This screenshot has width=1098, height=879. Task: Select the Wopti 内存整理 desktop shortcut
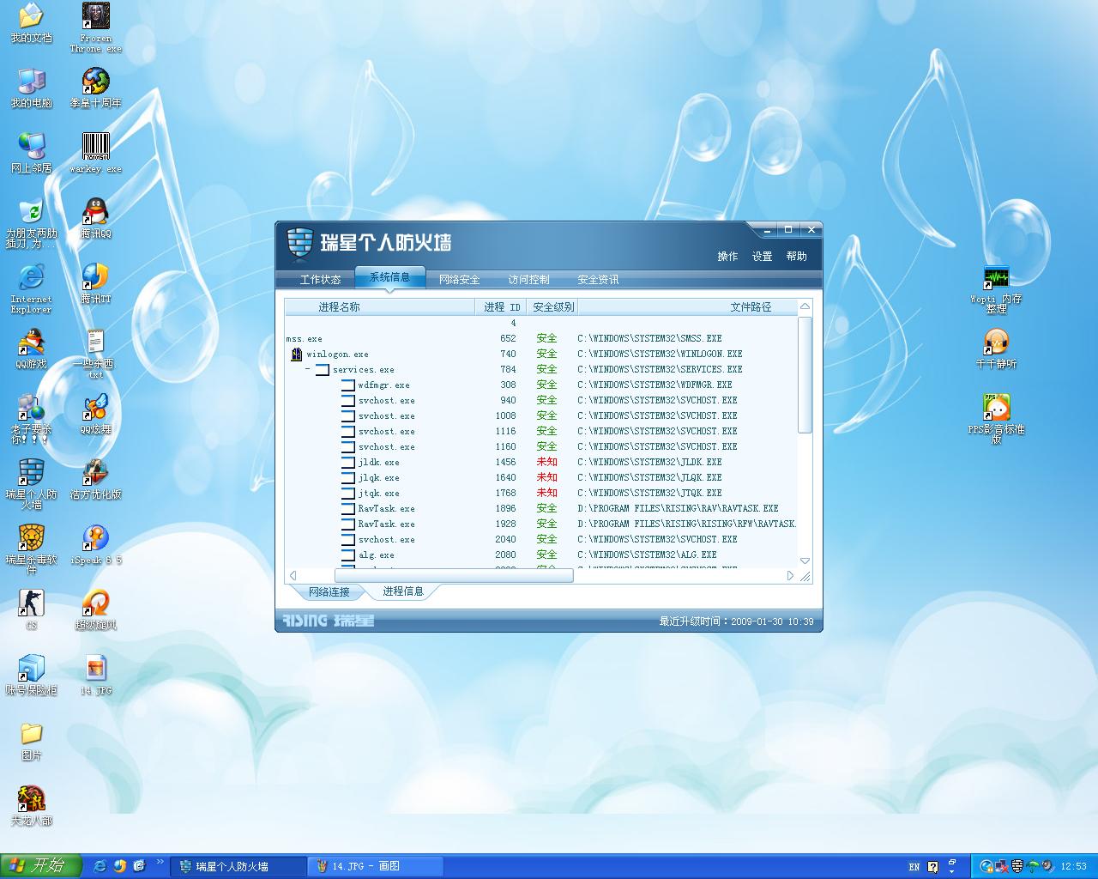pos(996,289)
